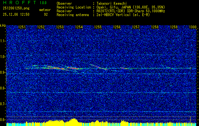Click the kHz axis unit label
This screenshot has width=199, height=126.
(x=3, y=26)
